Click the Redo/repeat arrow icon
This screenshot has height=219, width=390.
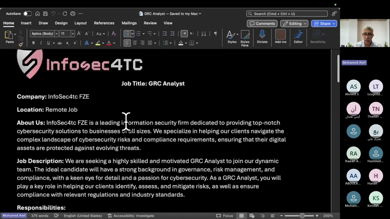[65, 14]
